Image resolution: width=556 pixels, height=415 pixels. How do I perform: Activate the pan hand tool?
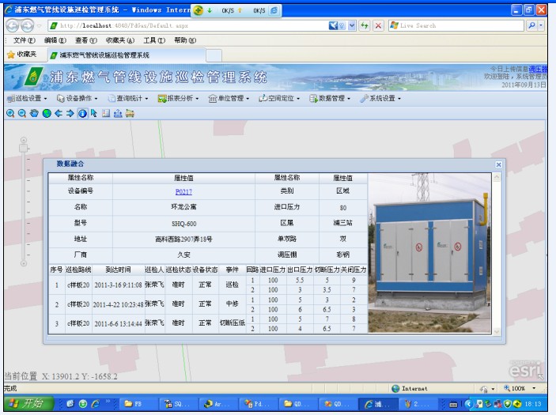tap(34, 113)
